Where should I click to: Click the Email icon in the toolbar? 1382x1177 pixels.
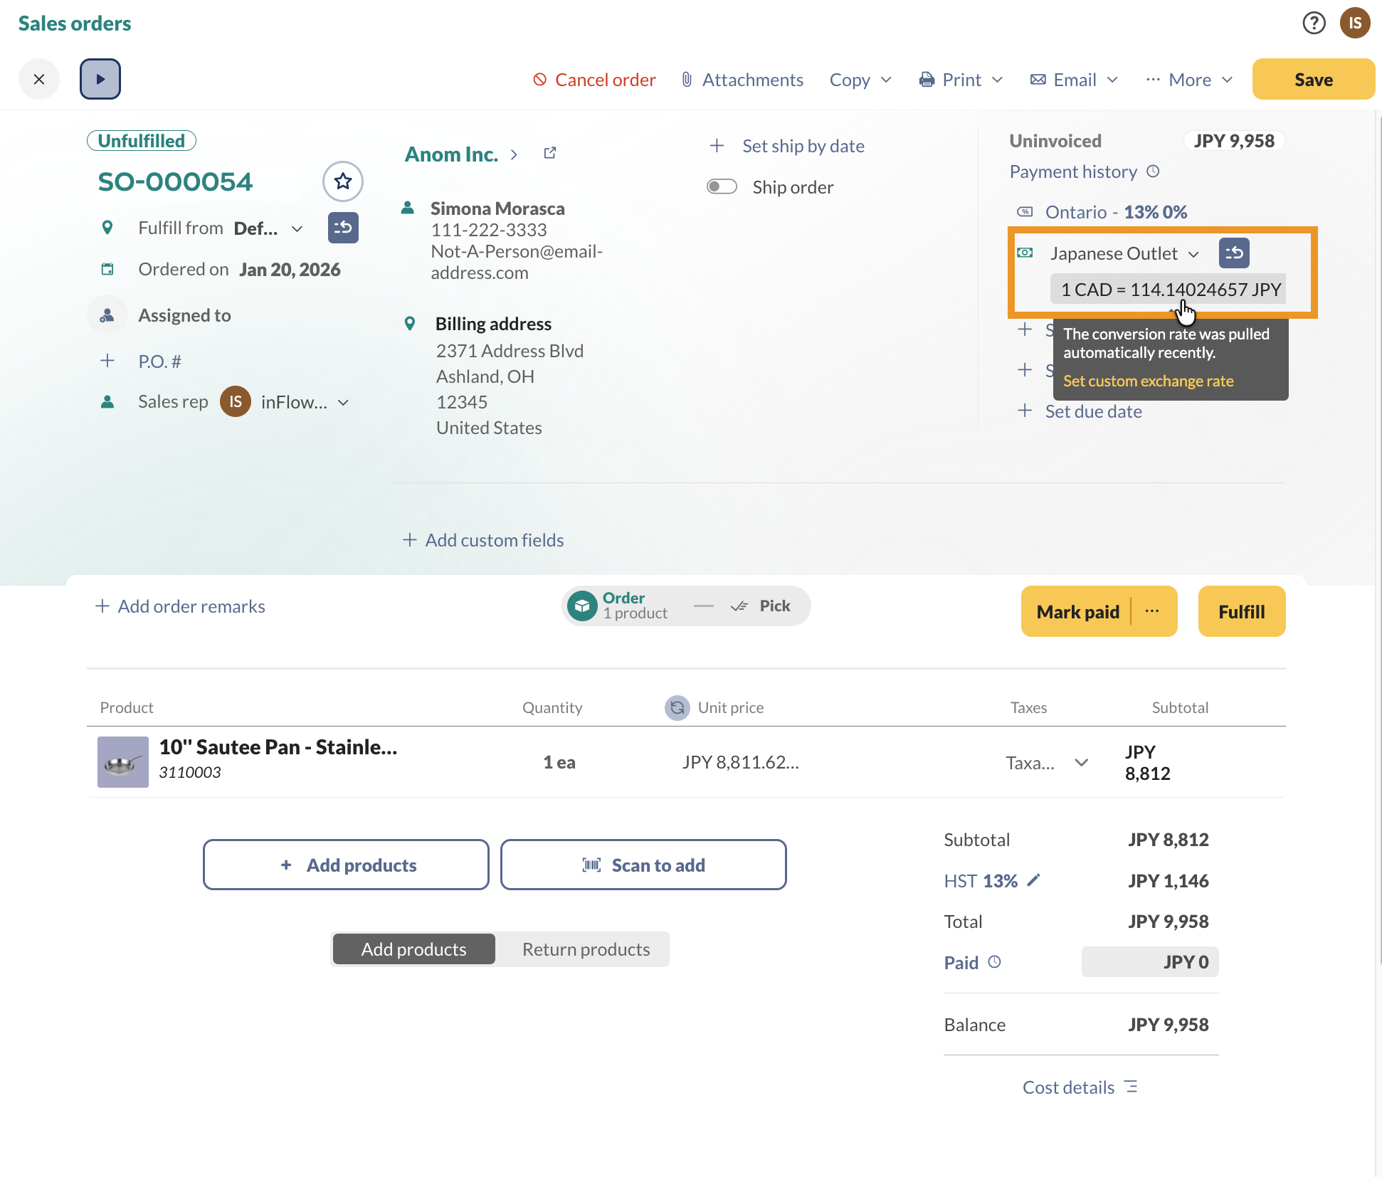(1038, 79)
